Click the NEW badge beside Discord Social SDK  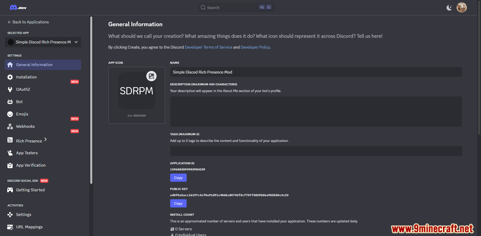[44, 181]
